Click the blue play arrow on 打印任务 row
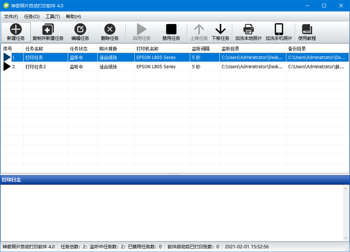The height and width of the screenshot is (252, 350). pyautogui.click(x=6, y=57)
